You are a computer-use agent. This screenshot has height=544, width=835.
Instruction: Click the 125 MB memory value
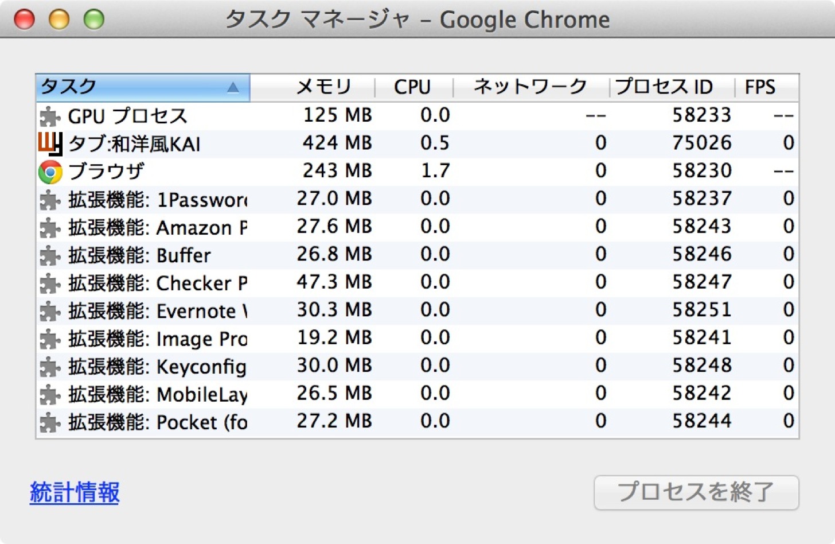tap(337, 115)
